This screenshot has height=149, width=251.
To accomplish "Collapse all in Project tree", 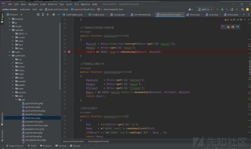I will coord(48,14).
